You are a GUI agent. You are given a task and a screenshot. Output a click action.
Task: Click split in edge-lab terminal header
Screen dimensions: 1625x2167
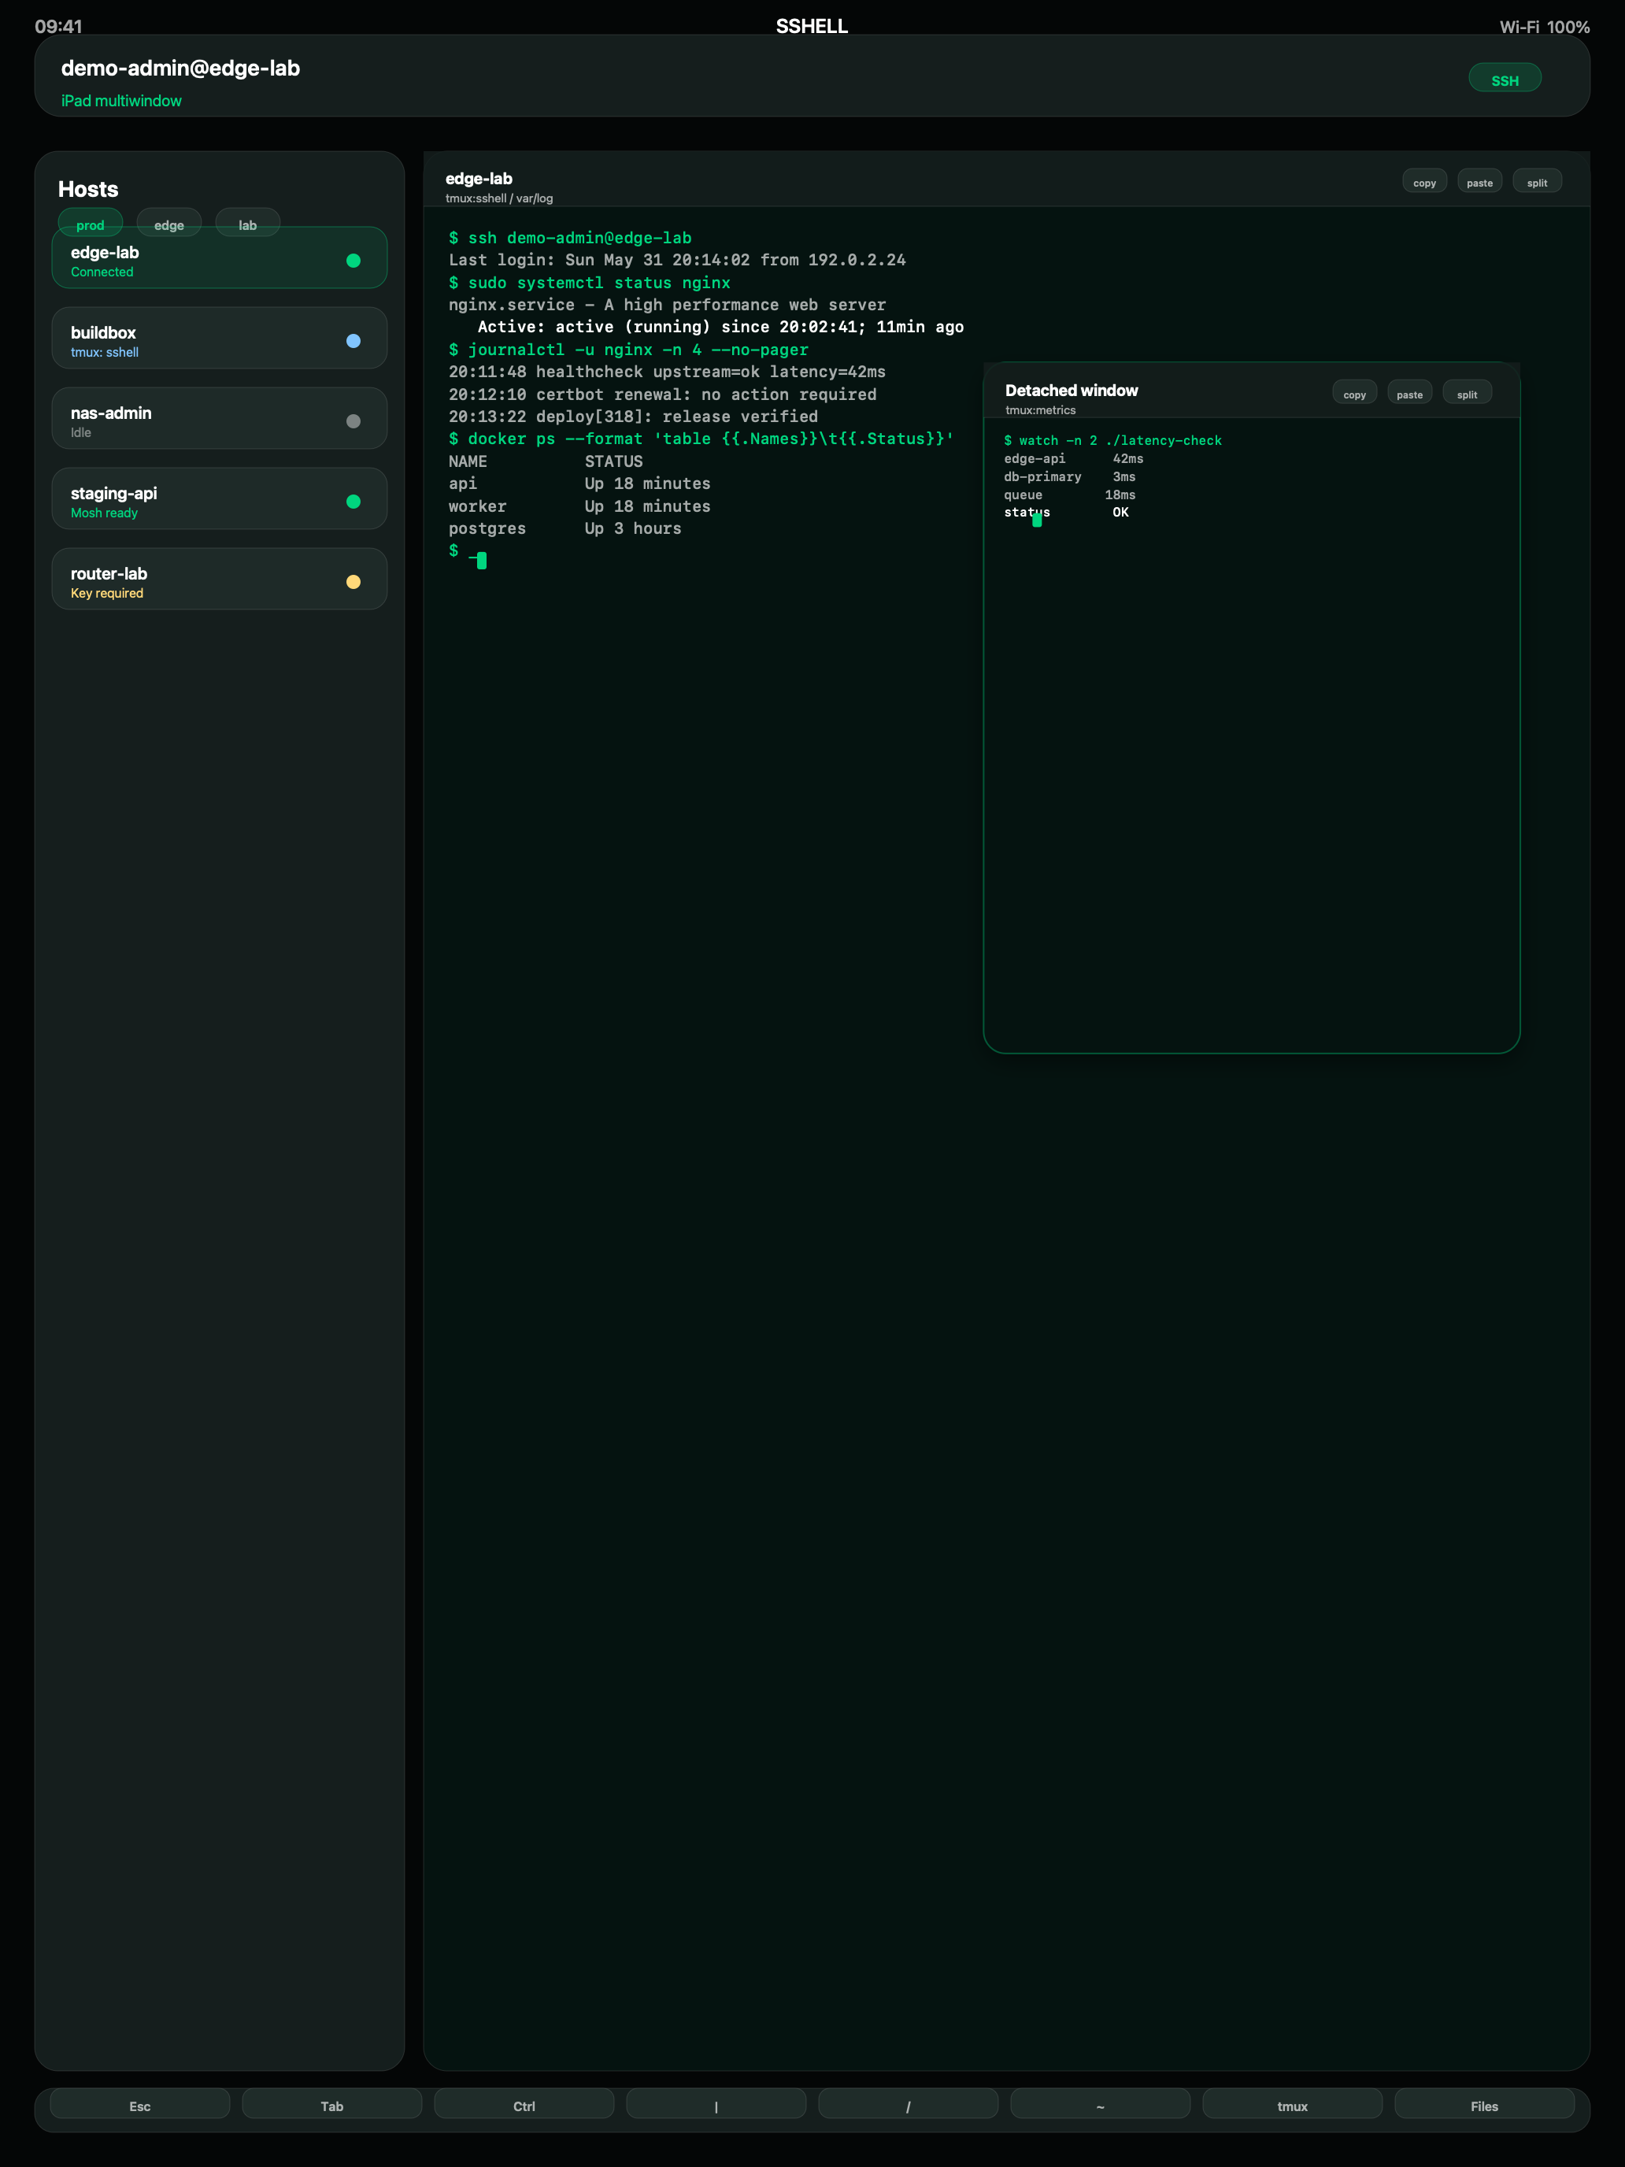point(1537,182)
